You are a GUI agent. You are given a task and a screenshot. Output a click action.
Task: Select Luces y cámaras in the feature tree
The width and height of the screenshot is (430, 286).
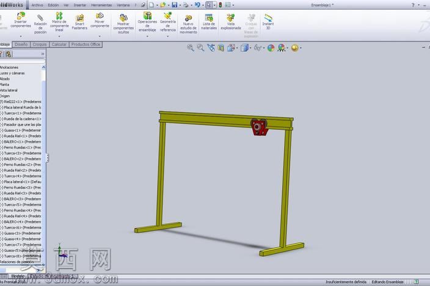[12, 73]
